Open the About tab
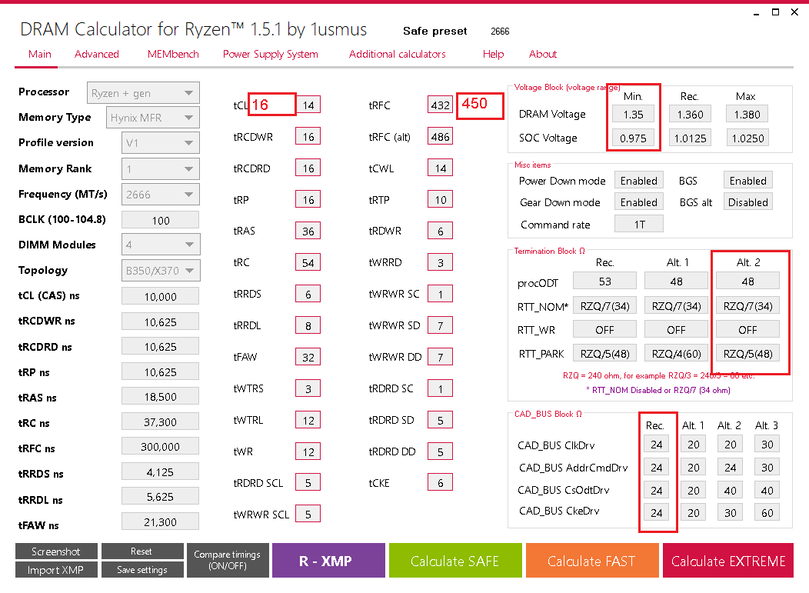This screenshot has height=593, width=809. (543, 54)
